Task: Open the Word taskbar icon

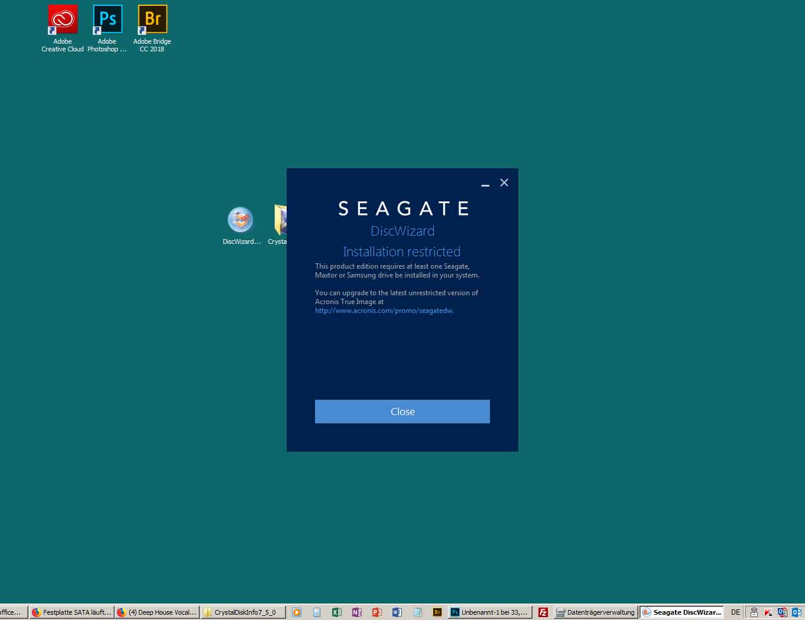Action: coord(397,612)
